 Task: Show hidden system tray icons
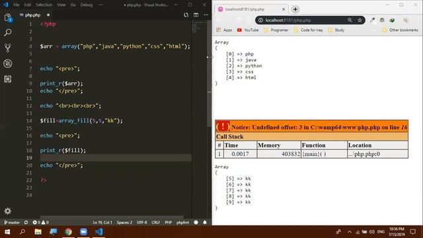tap(350, 232)
